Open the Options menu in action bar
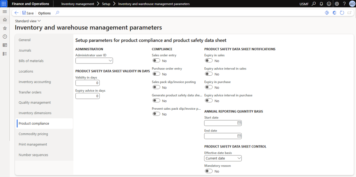Screen dimensions: 356x177 (44, 13)
